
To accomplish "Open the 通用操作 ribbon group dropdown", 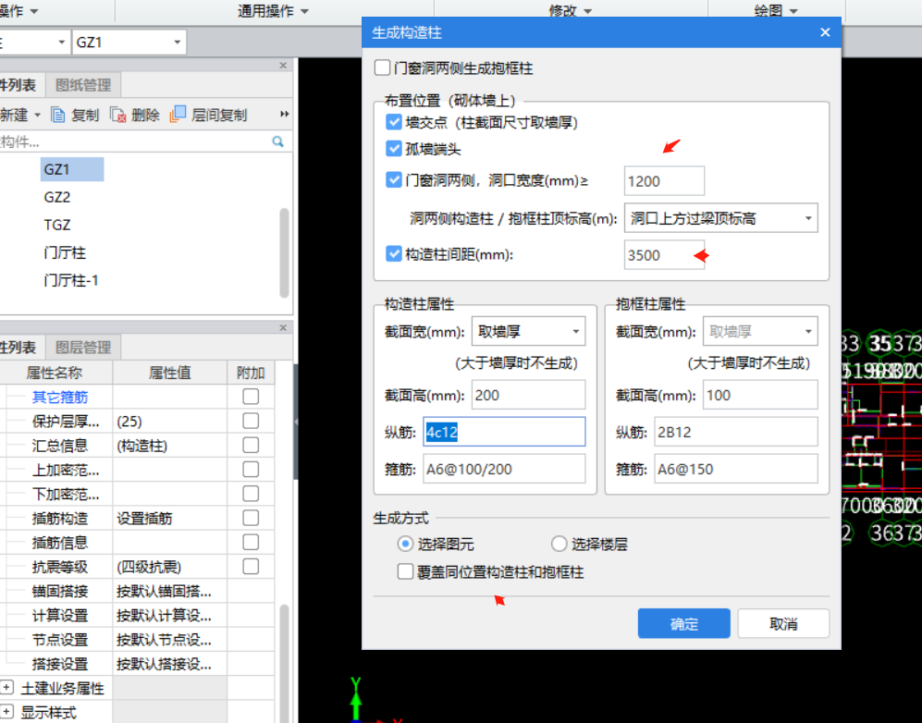I will click(304, 11).
